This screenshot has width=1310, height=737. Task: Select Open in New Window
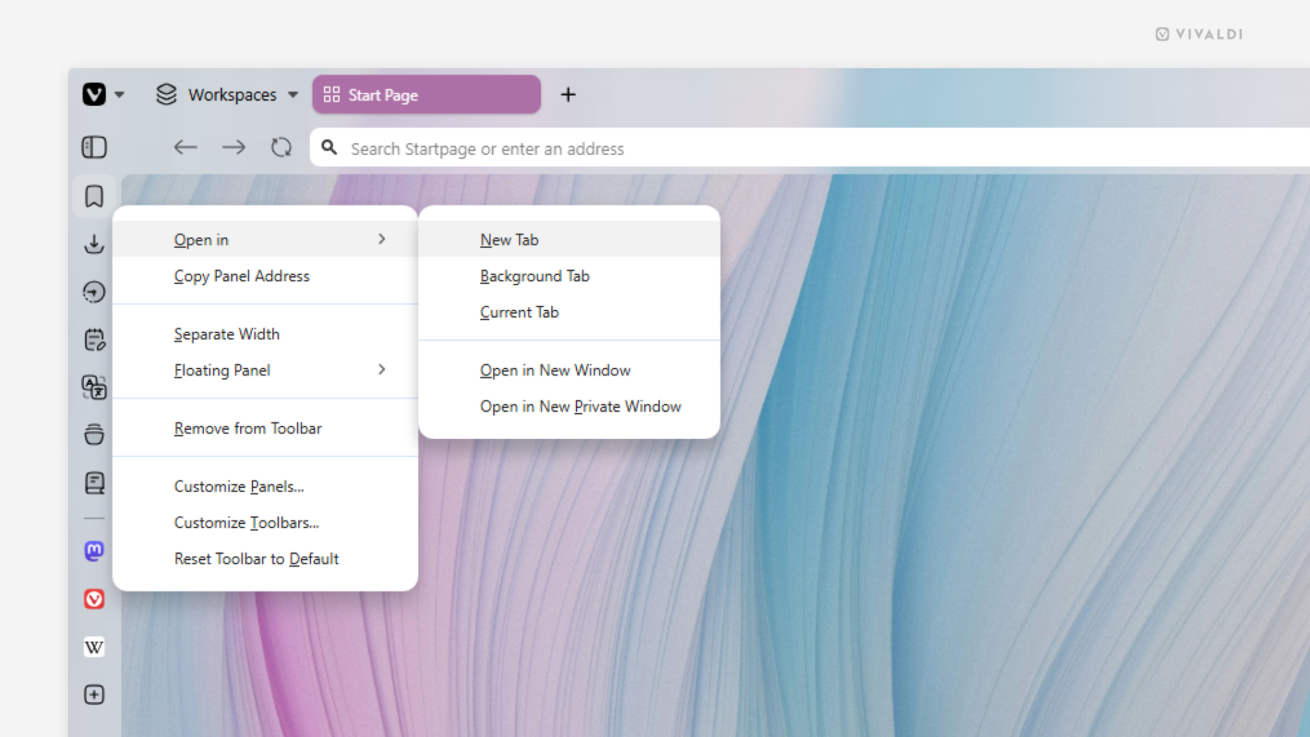pos(569,370)
